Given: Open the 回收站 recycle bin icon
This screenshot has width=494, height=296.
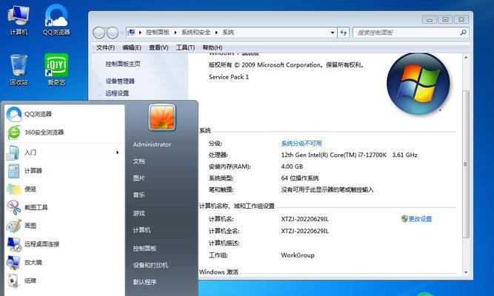Looking at the screenshot, I should [19, 70].
